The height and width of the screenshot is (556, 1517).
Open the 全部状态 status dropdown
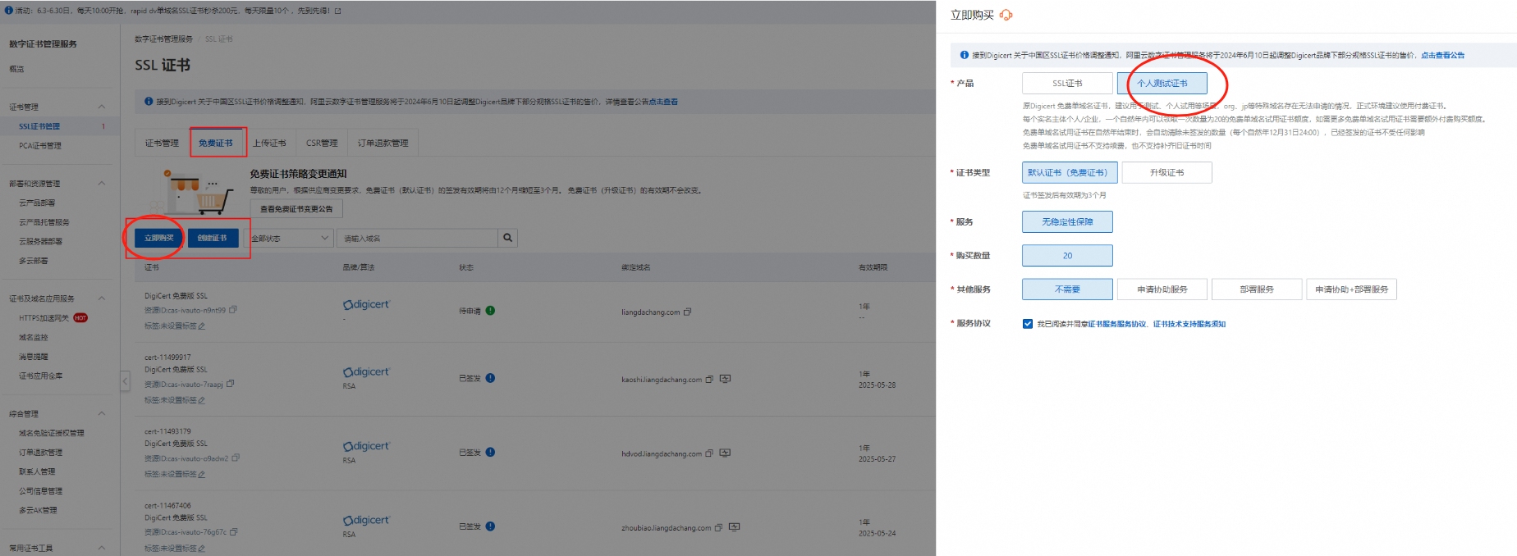[x=291, y=238]
